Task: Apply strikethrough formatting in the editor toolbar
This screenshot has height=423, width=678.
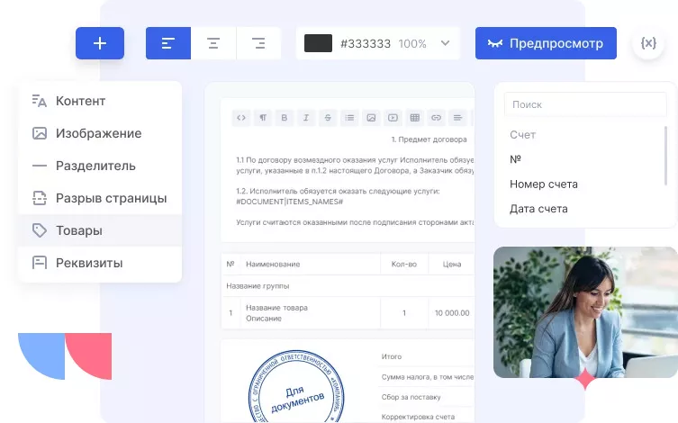Action: [328, 117]
